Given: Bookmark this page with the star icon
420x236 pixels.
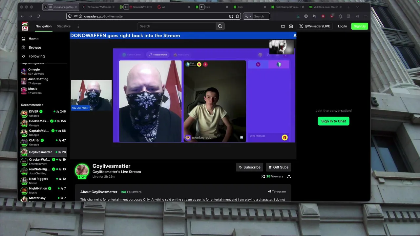Looking at the screenshot, I should pyautogui.click(x=237, y=16).
